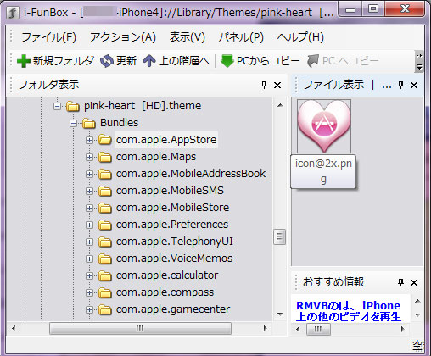Expand the com.apple.MobileStore node
This screenshot has width=431, height=356.
89,208
